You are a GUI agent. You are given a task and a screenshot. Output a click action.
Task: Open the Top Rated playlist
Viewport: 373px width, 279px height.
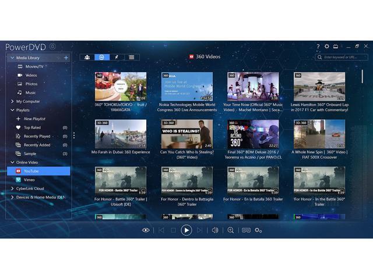(x=32, y=127)
